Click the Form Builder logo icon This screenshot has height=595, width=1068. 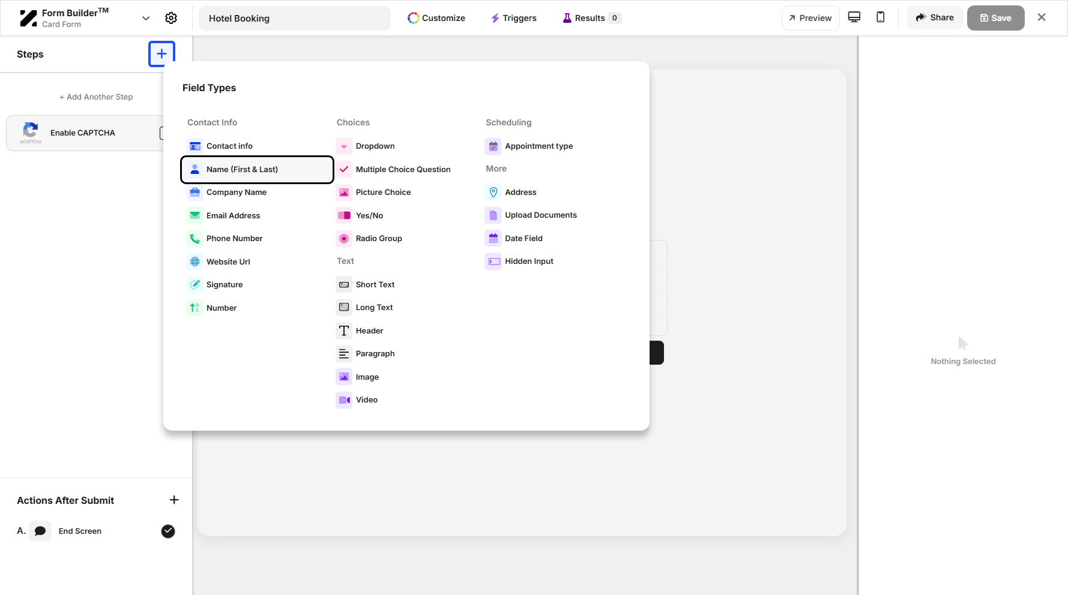coord(28,19)
